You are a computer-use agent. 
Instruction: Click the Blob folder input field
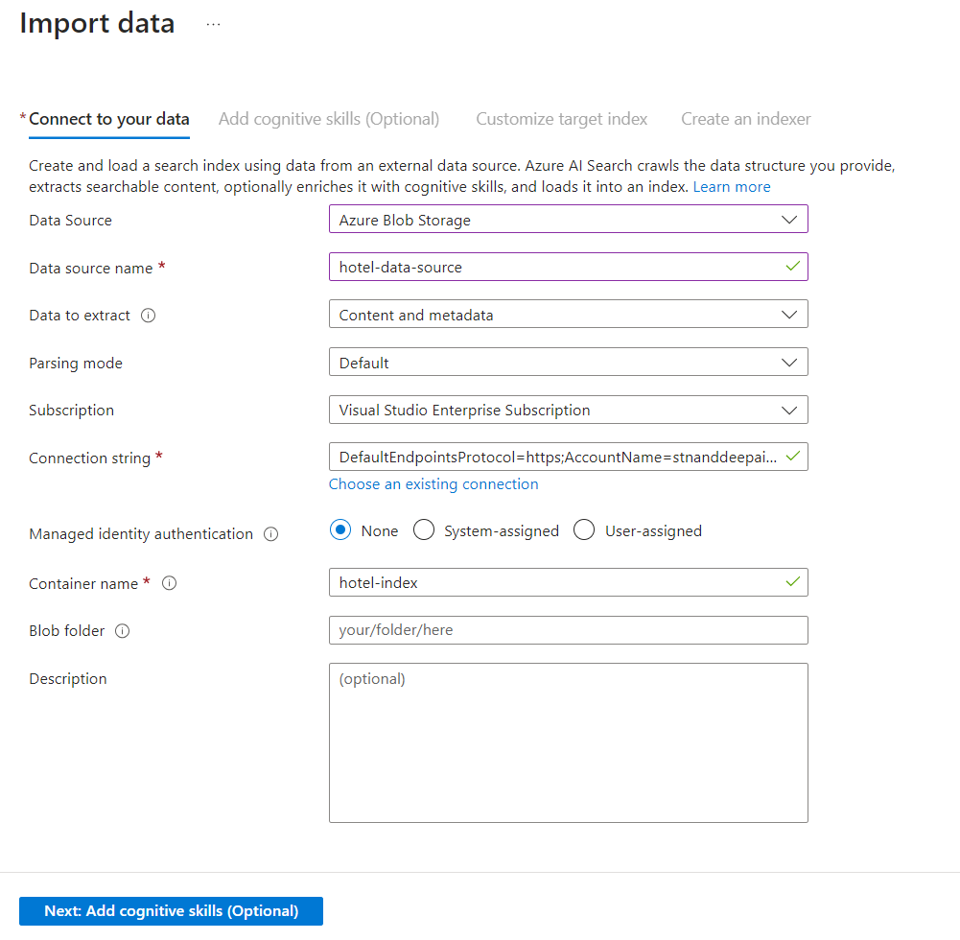tap(568, 630)
